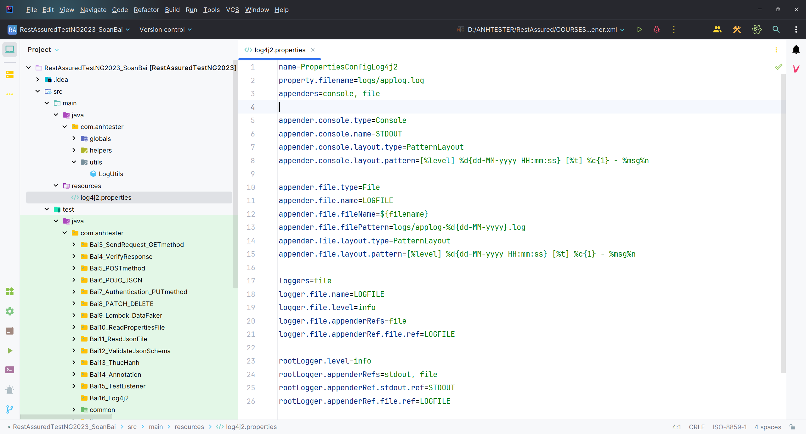Open the Git branch tool window
Screen dimensions: 806x434
pos(10,409)
